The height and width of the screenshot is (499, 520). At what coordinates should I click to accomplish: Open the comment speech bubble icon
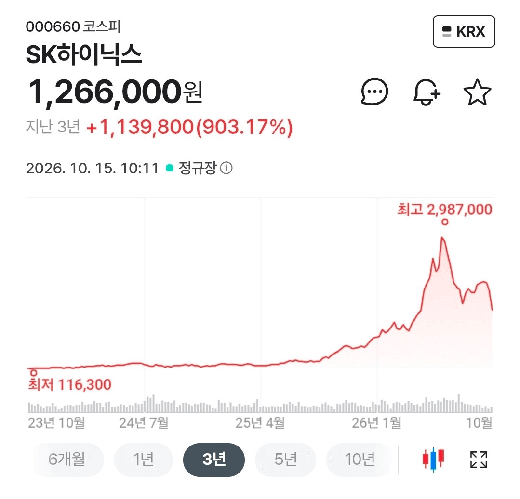pyautogui.click(x=374, y=92)
